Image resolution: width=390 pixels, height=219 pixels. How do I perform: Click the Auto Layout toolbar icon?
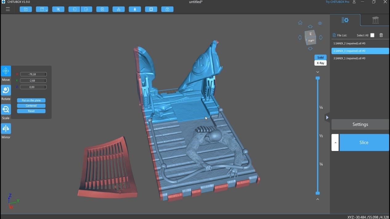click(119, 9)
